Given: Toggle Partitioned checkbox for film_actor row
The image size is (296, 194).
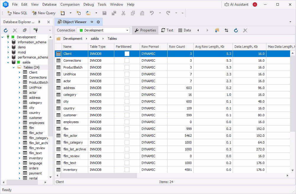Looking at the screenshot, I should 127,136.
